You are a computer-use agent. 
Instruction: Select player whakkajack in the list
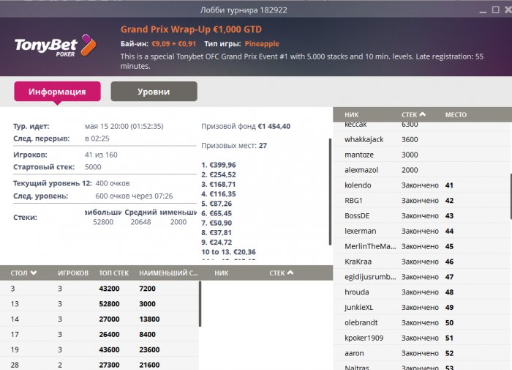coord(422,139)
